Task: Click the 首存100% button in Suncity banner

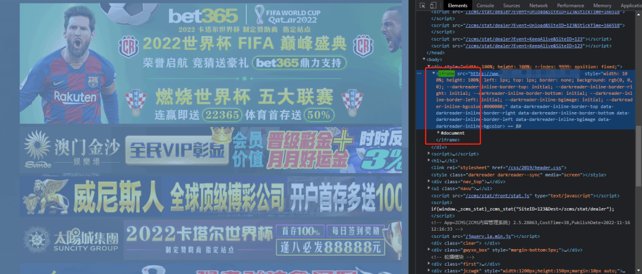Action: pyautogui.click(x=300, y=231)
